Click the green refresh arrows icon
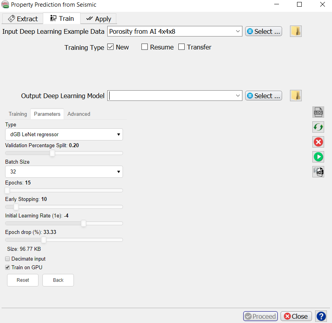 pyautogui.click(x=318, y=127)
